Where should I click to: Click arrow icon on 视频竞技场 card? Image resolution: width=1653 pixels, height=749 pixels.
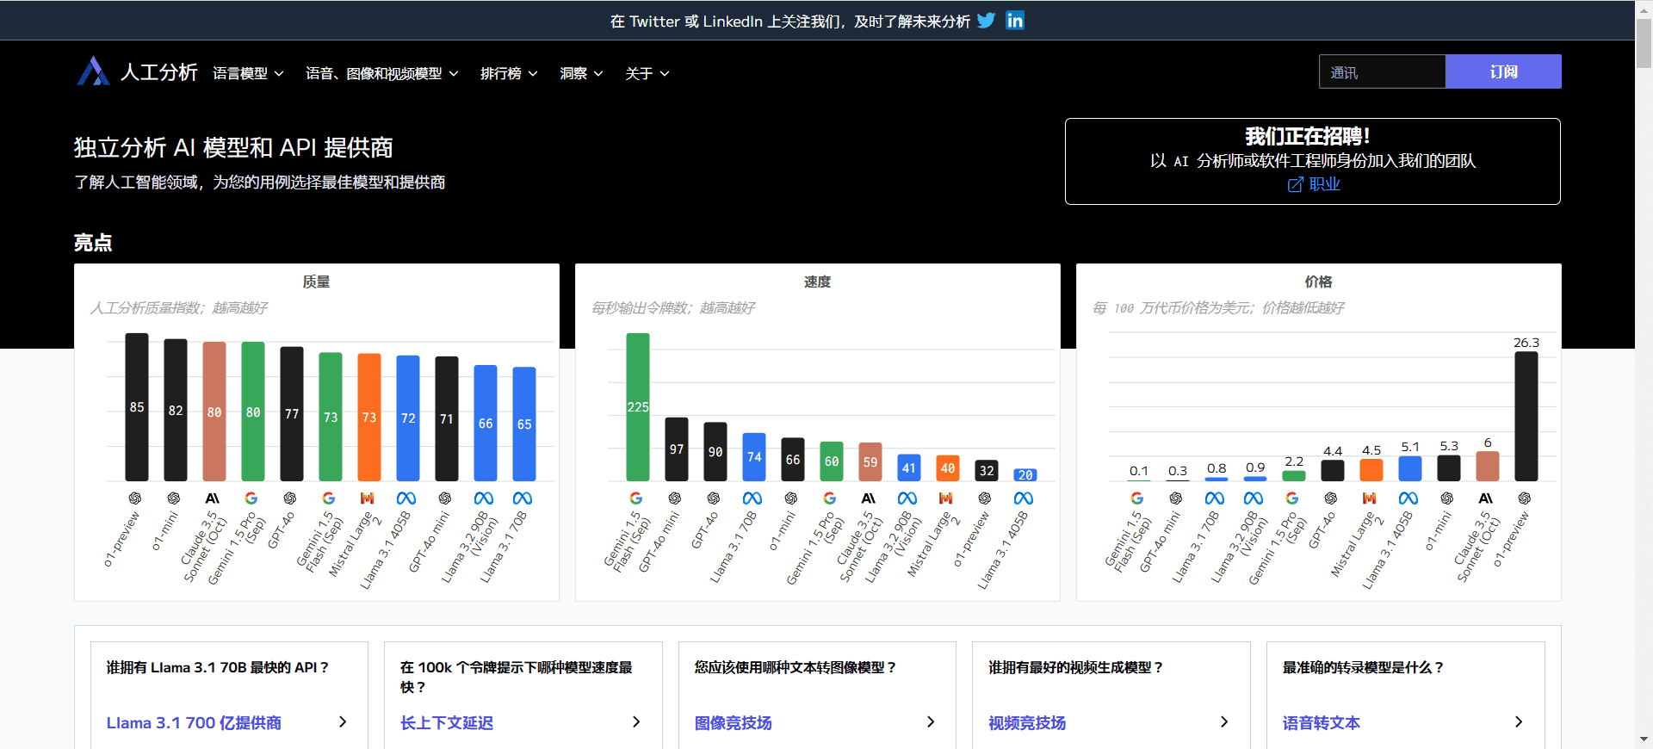(1224, 722)
